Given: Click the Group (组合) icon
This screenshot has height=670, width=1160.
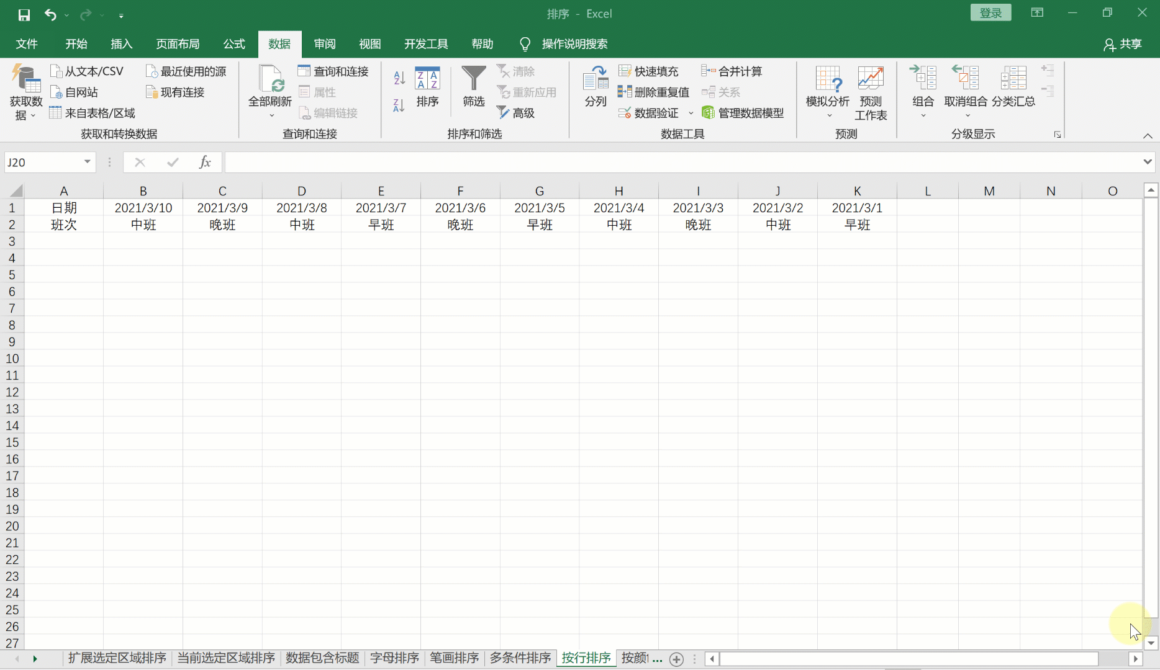Looking at the screenshot, I should pos(923,78).
